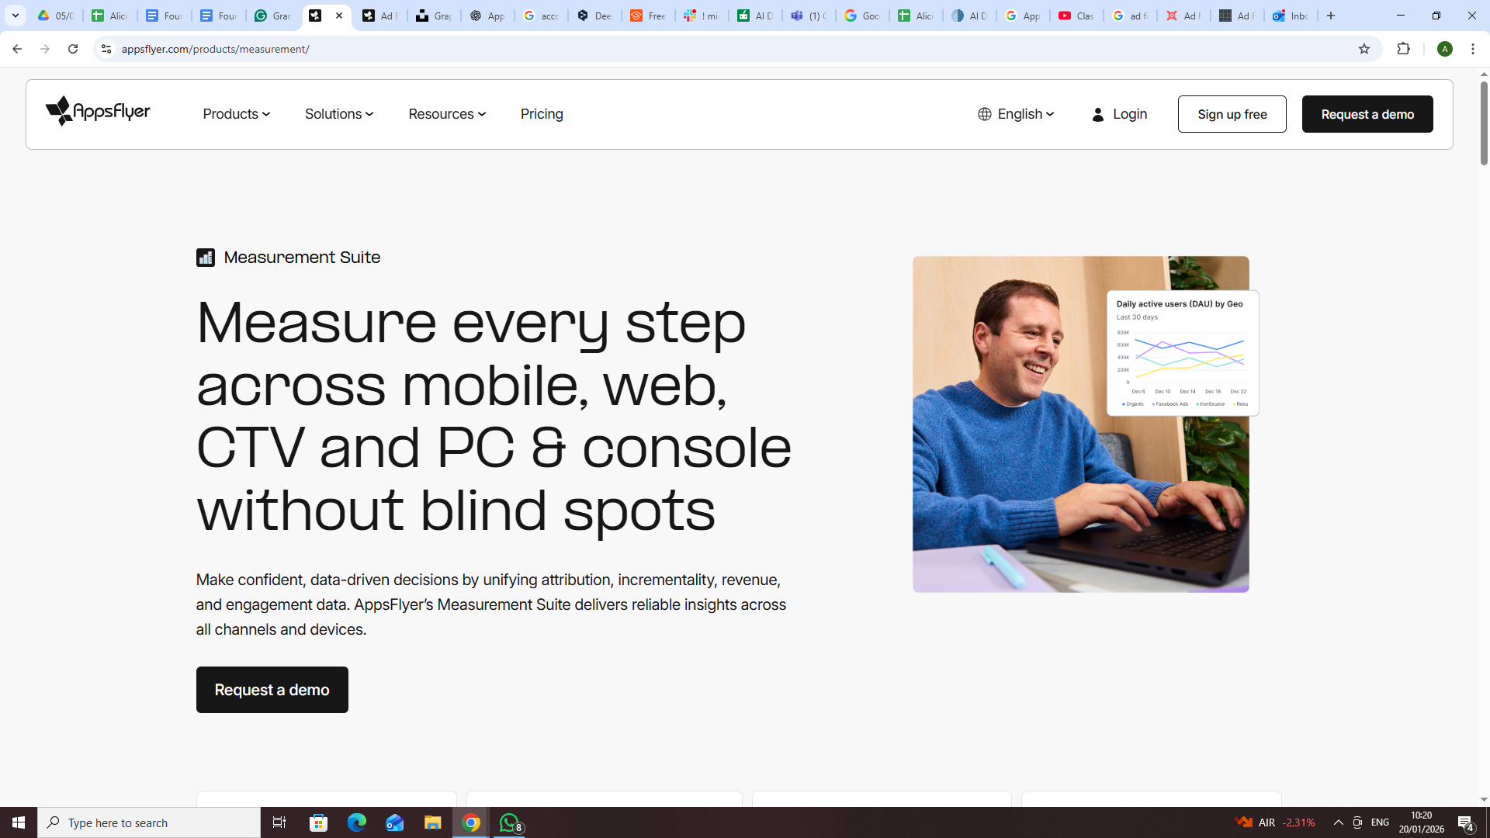This screenshot has width=1490, height=838.
Task: Open the Chrome profile avatar
Action: pyautogui.click(x=1445, y=49)
